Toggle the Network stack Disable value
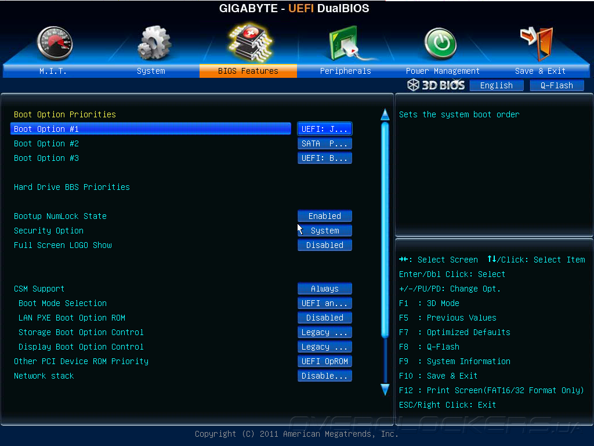 [x=325, y=376]
